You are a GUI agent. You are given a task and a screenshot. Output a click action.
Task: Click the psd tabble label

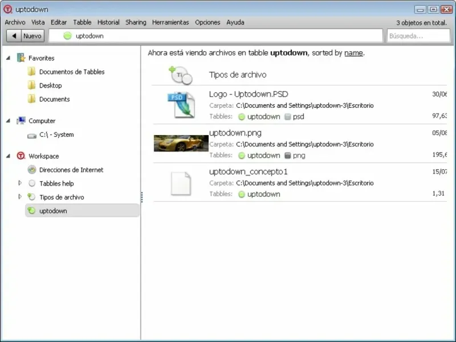[x=298, y=117]
